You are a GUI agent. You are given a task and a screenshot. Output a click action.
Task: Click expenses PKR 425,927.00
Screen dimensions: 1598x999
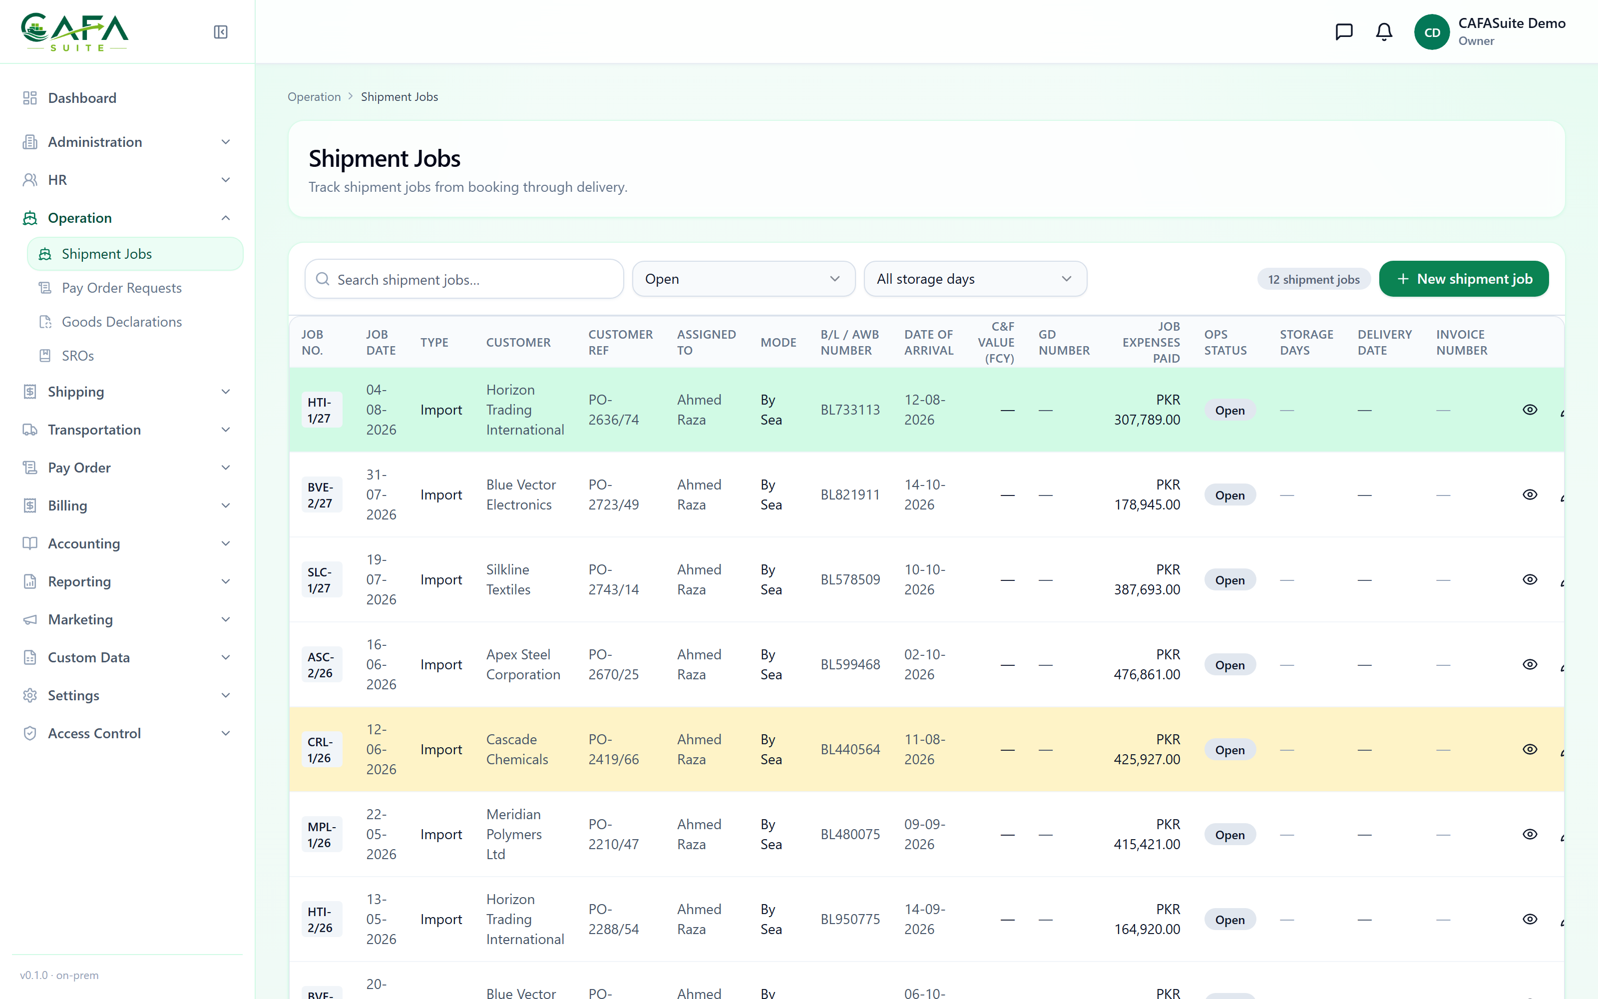coord(1147,749)
